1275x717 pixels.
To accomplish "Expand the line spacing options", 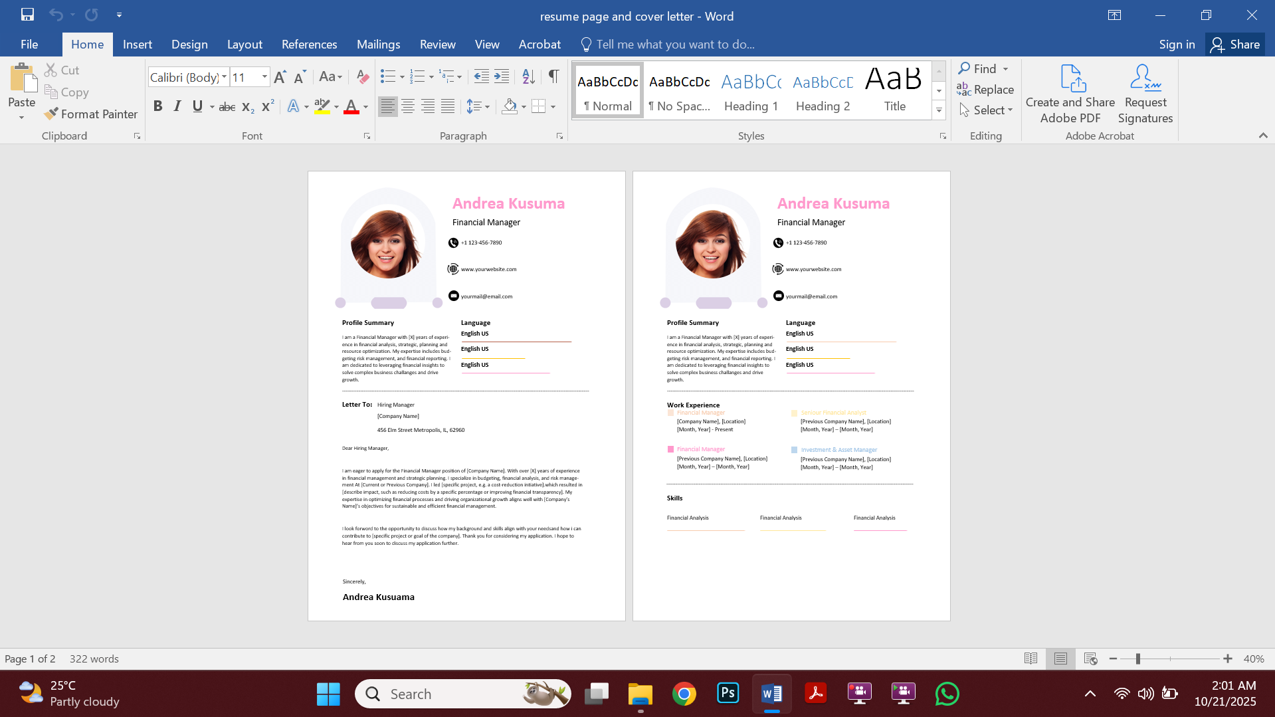I will pos(488,106).
